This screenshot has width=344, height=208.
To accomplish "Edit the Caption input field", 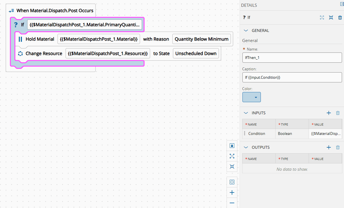I will (x=292, y=77).
